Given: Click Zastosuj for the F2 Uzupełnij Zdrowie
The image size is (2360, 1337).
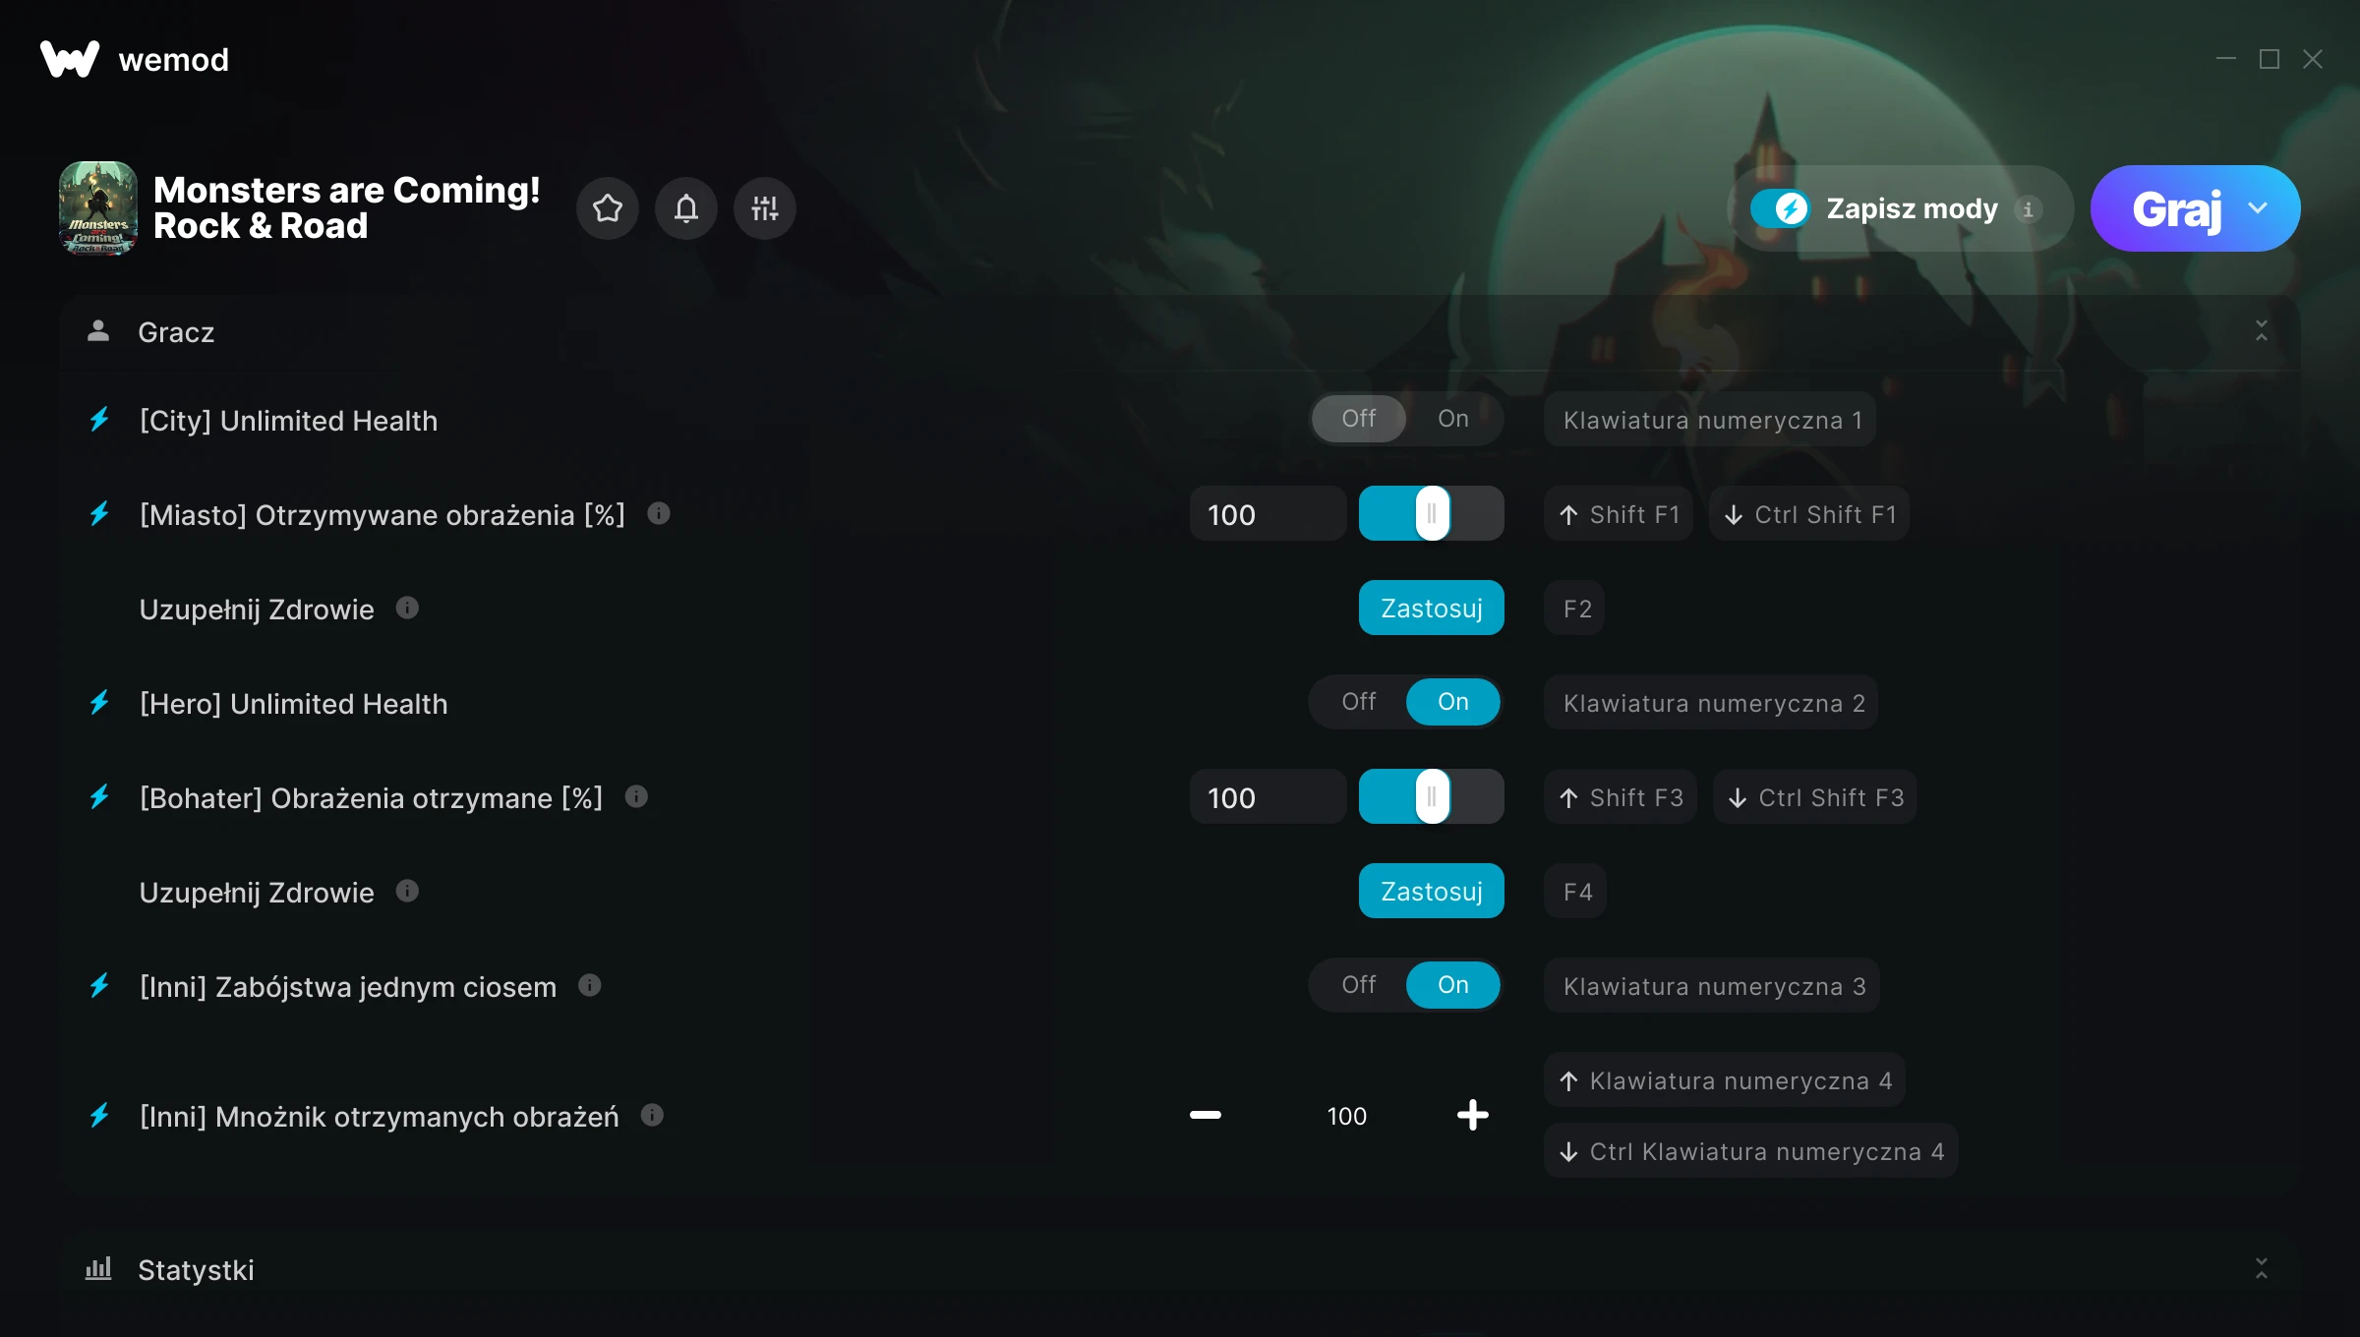Looking at the screenshot, I should [1432, 608].
